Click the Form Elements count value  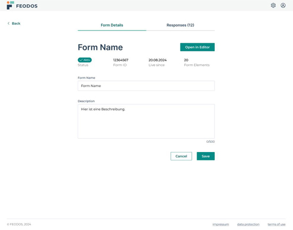[x=186, y=60]
